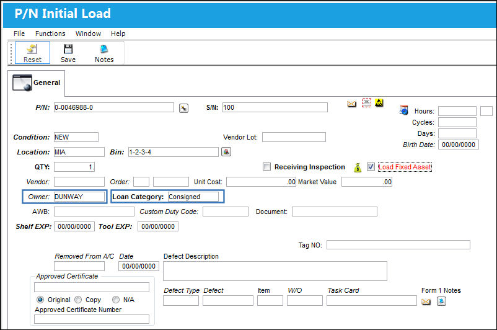Image resolution: width=497 pixels, height=330 pixels.
Task: Click the Item input field
Action: pyautogui.click(x=270, y=300)
